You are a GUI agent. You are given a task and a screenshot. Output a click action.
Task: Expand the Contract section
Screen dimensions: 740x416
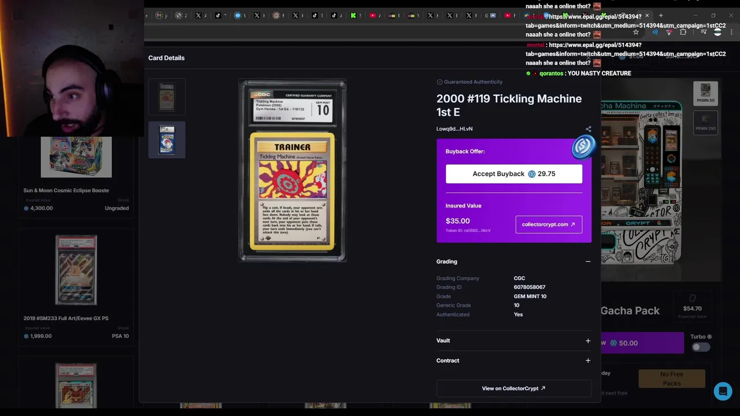tap(588, 361)
